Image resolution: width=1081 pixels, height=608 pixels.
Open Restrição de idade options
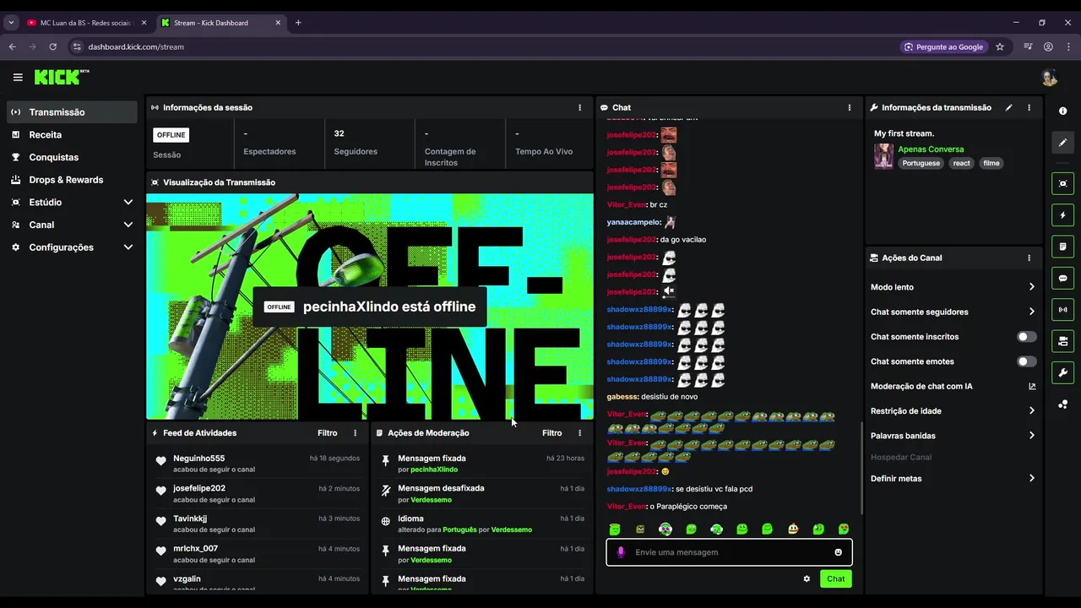953,411
